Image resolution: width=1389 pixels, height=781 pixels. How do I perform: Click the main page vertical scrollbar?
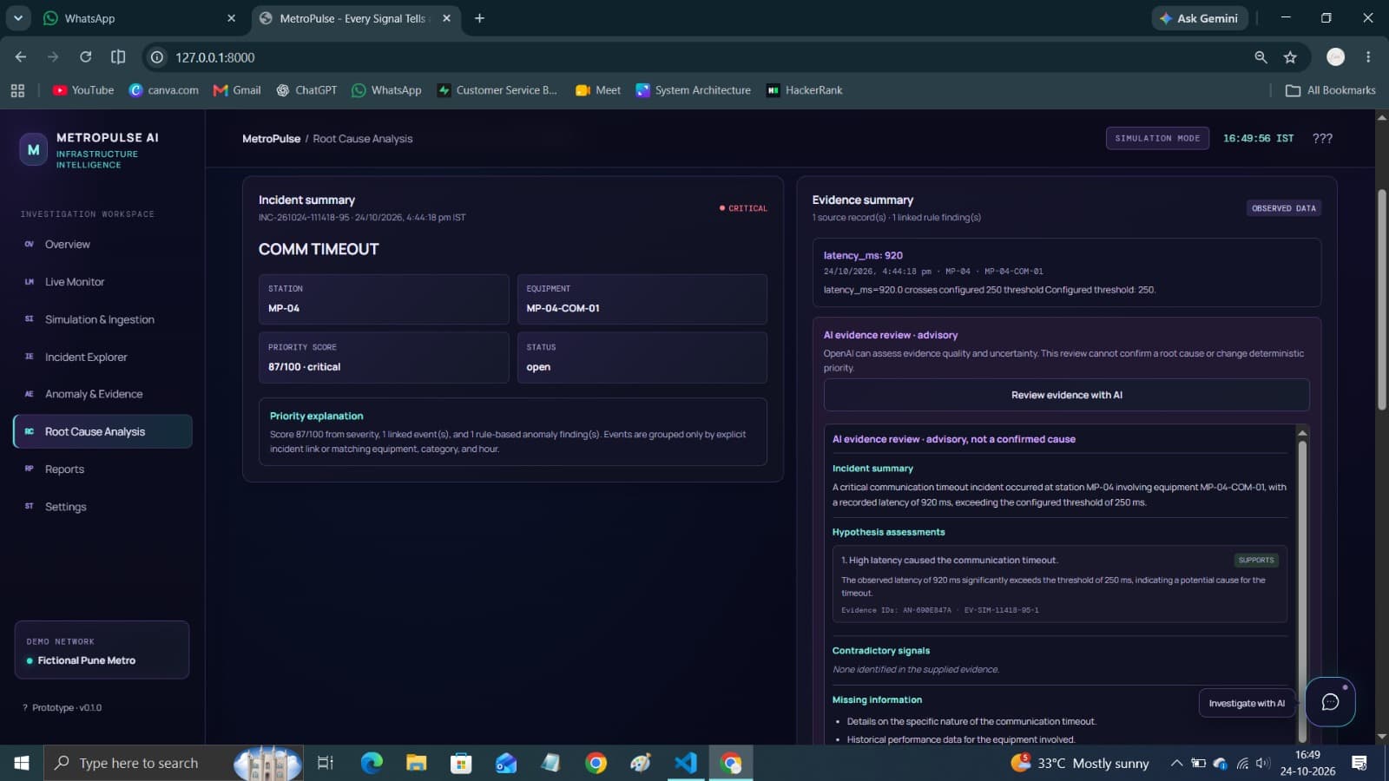point(1381,299)
